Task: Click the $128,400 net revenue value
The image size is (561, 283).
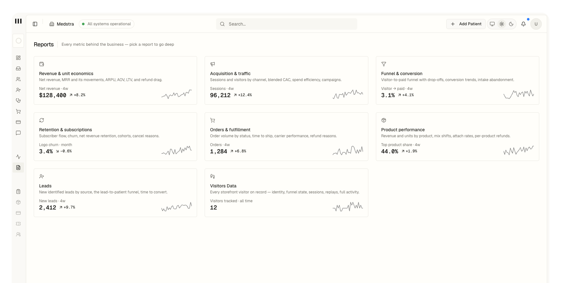Action: (x=53, y=95)
